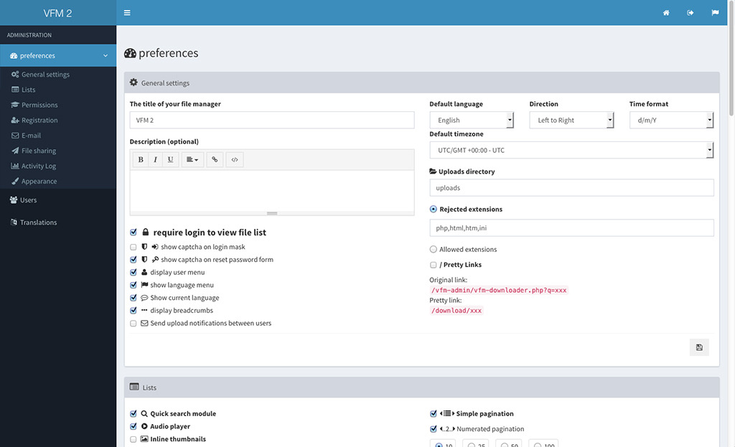Viewport: 735px width, 447px height.
Task: Click the home icon in top bar
Action: [x=666, y=13]
